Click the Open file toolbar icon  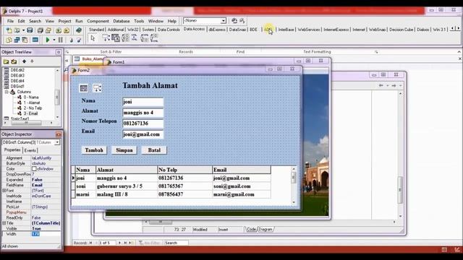[17, 30]
